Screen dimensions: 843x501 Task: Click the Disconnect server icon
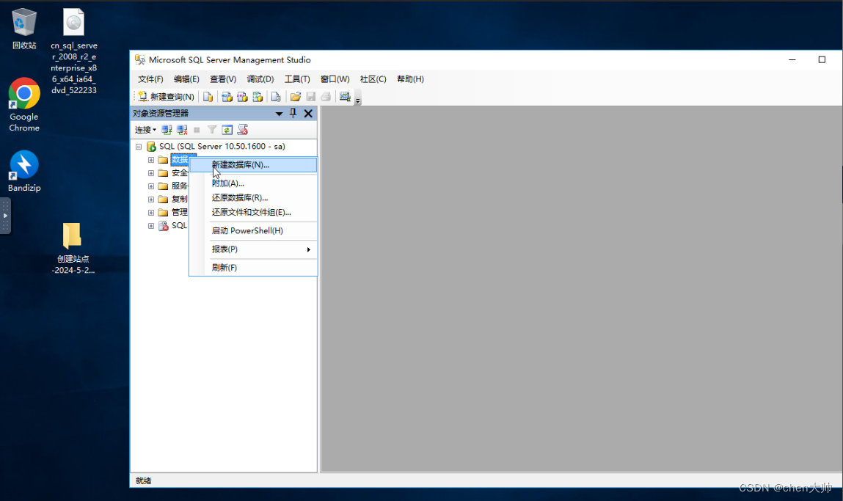click(x=182, y=130)
